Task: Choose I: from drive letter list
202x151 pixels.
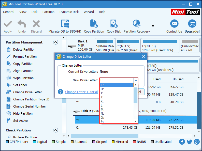Action: coord(117,93)
